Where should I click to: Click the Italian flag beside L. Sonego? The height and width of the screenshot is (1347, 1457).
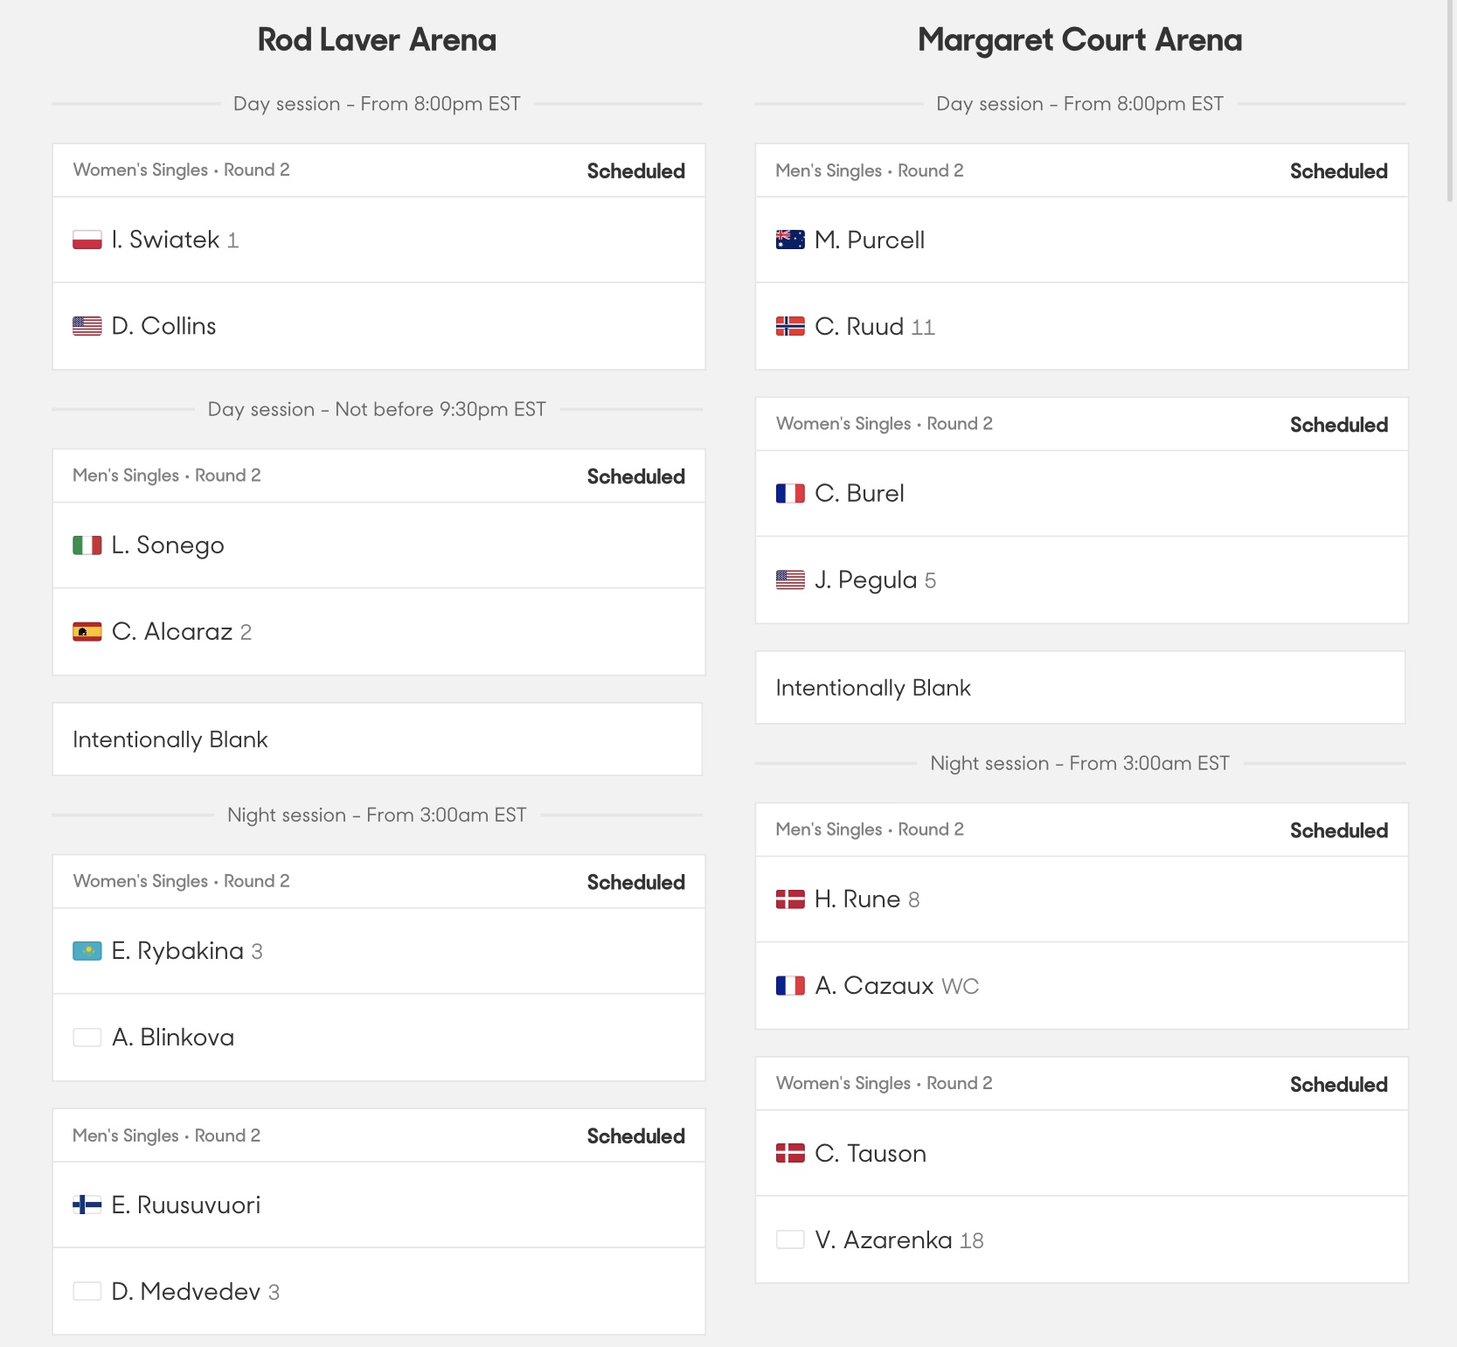(87, 545)
